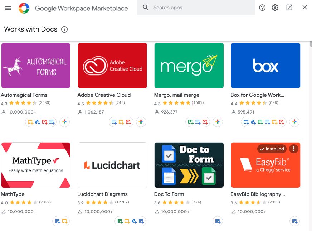The image size is (312, 231).
Task: Open the settings gear icon
Action: [x=275, y=8]
